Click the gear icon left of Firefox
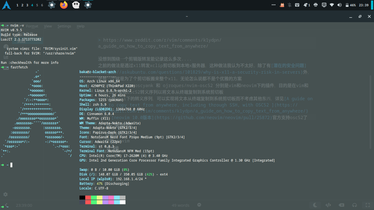 [x=52, y=5]
